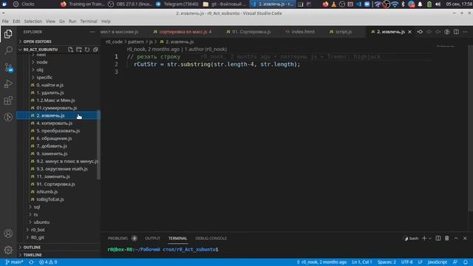Click JavaScript language mode in status bar
Viewport: 473px width, 266px height.
click(x=437, y=262)
